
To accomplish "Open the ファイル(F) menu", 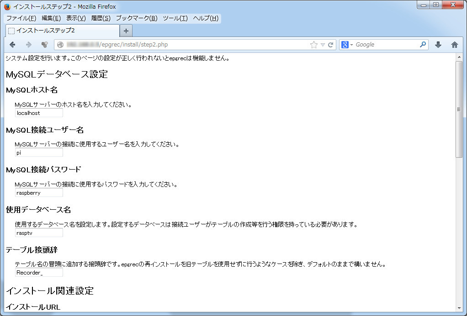I will [21, 18].
